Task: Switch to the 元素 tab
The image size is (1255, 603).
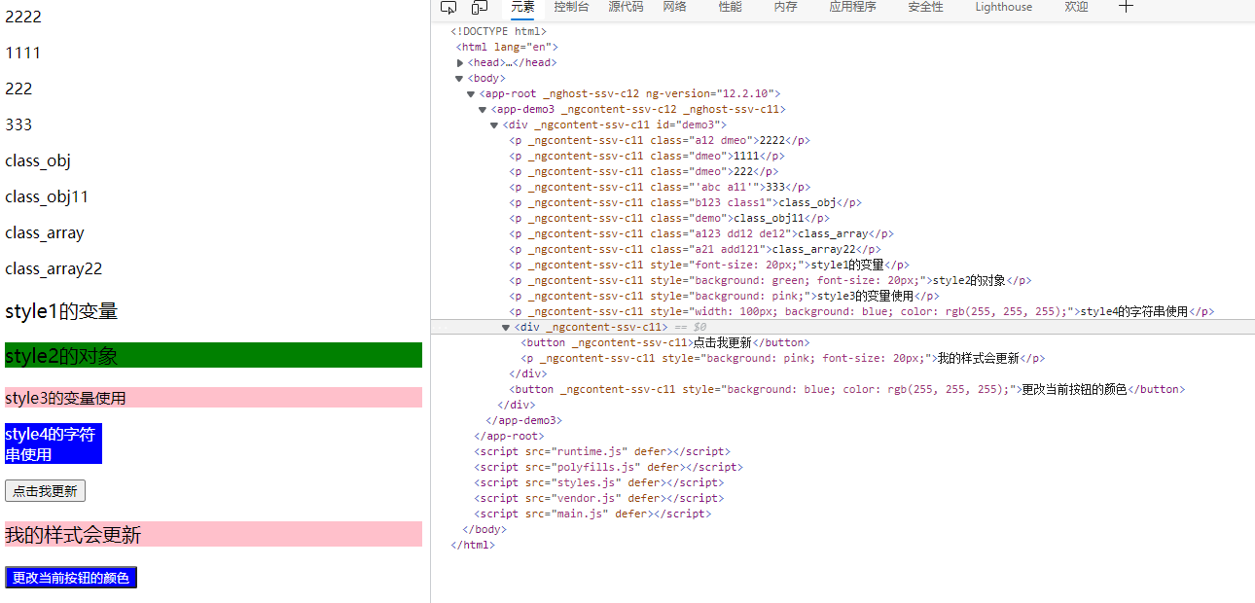Action: [523, 7]
